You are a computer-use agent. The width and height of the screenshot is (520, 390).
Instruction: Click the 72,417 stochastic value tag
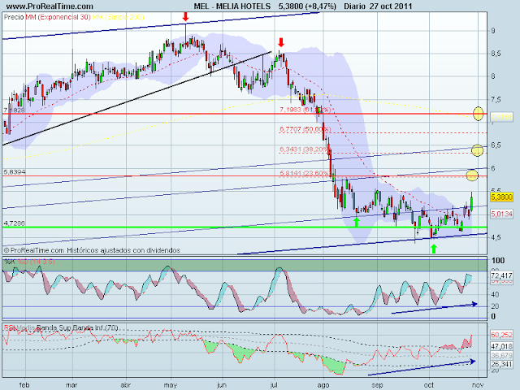point(502,275)
